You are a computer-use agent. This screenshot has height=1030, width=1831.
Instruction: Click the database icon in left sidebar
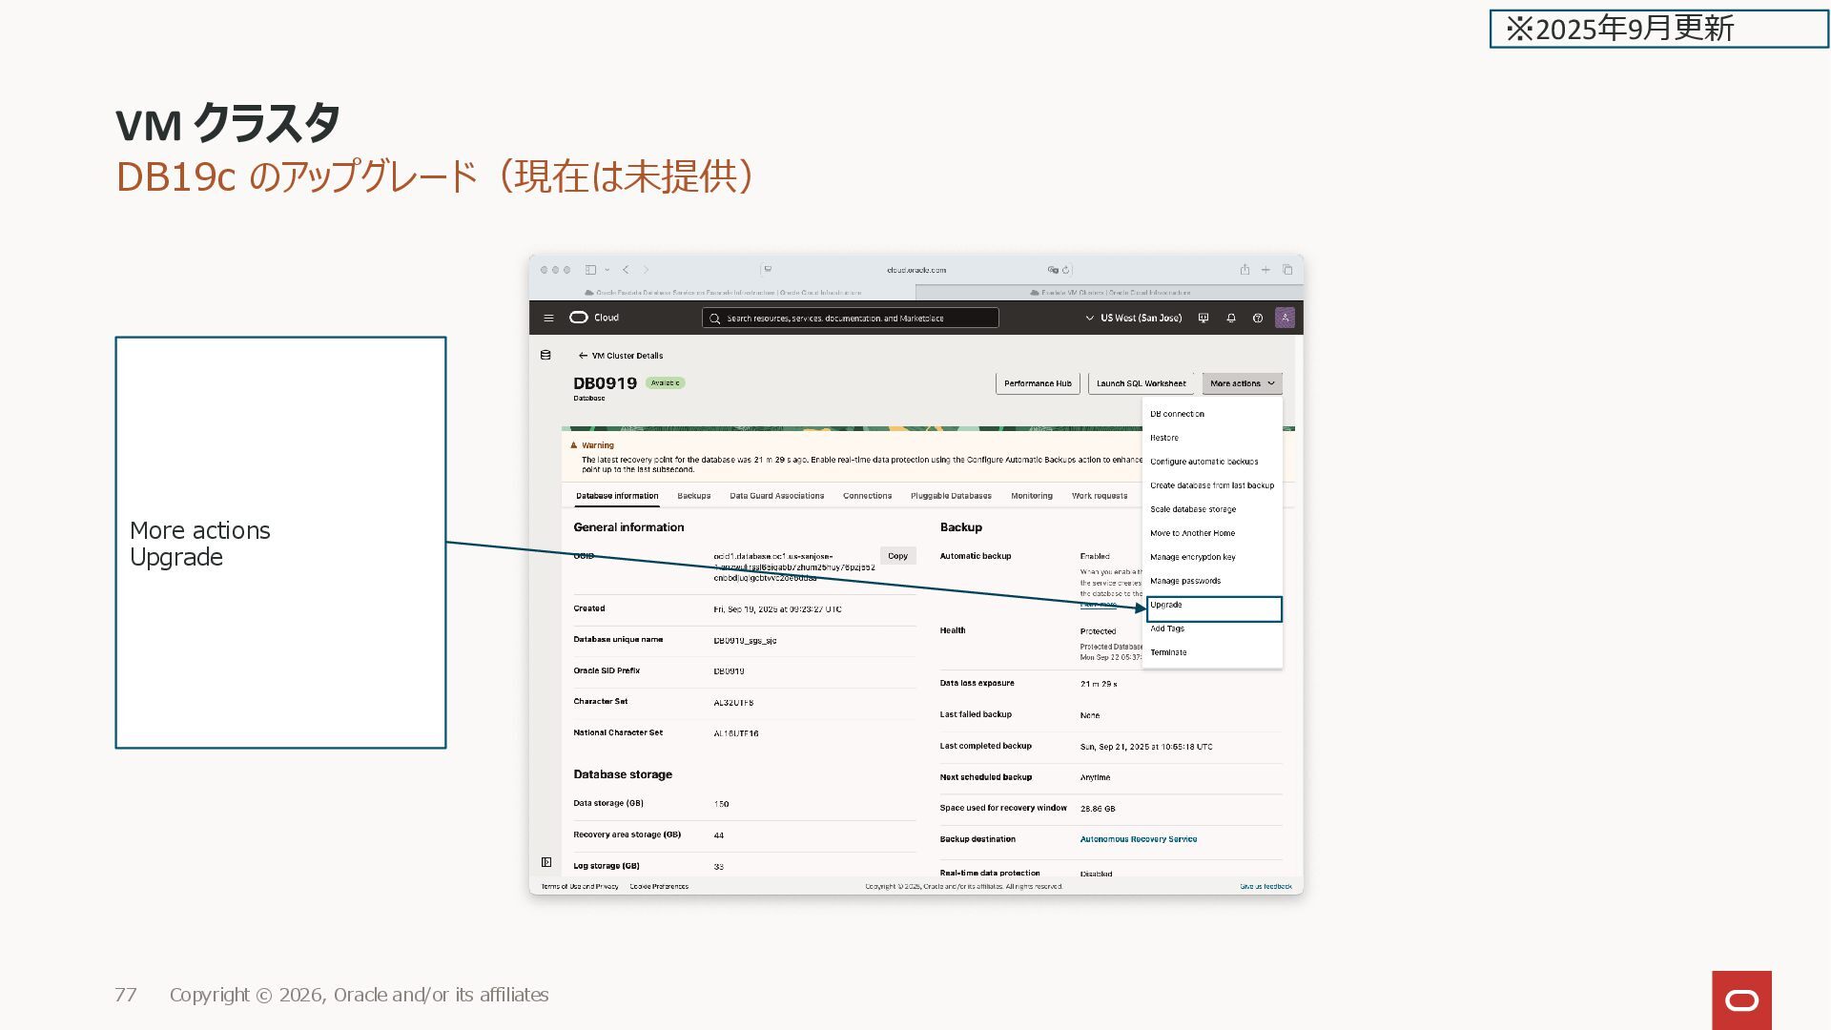pyautogui.click(x=545, y=355)
